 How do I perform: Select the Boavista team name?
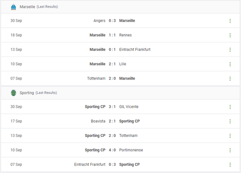pos(98,121)
